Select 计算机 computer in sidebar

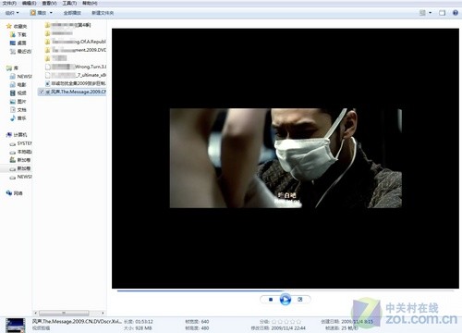(17, 135)
